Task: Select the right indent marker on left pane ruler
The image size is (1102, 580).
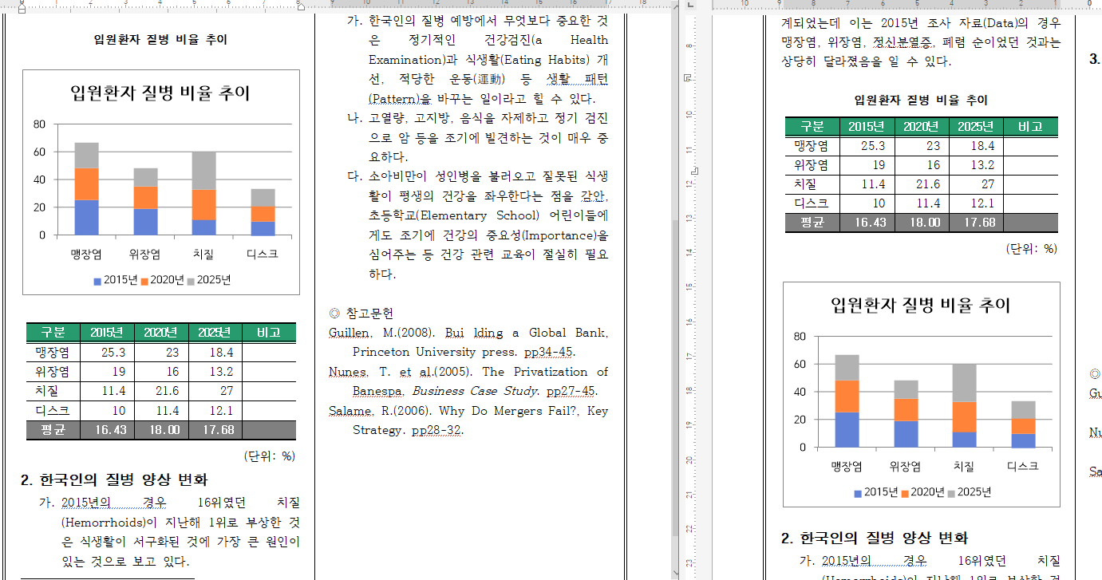Action: (300, 6)
